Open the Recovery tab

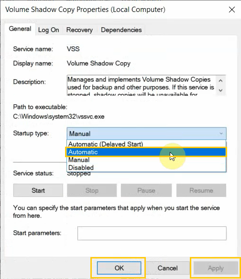(x=79, y=30)
